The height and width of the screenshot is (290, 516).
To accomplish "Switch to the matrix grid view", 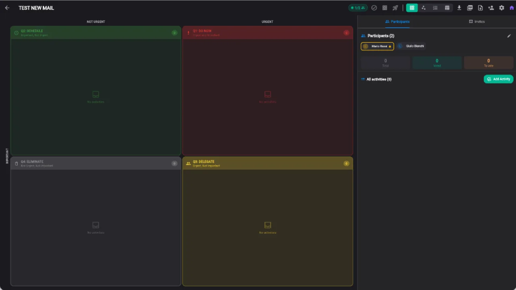I will click(412, 8).
